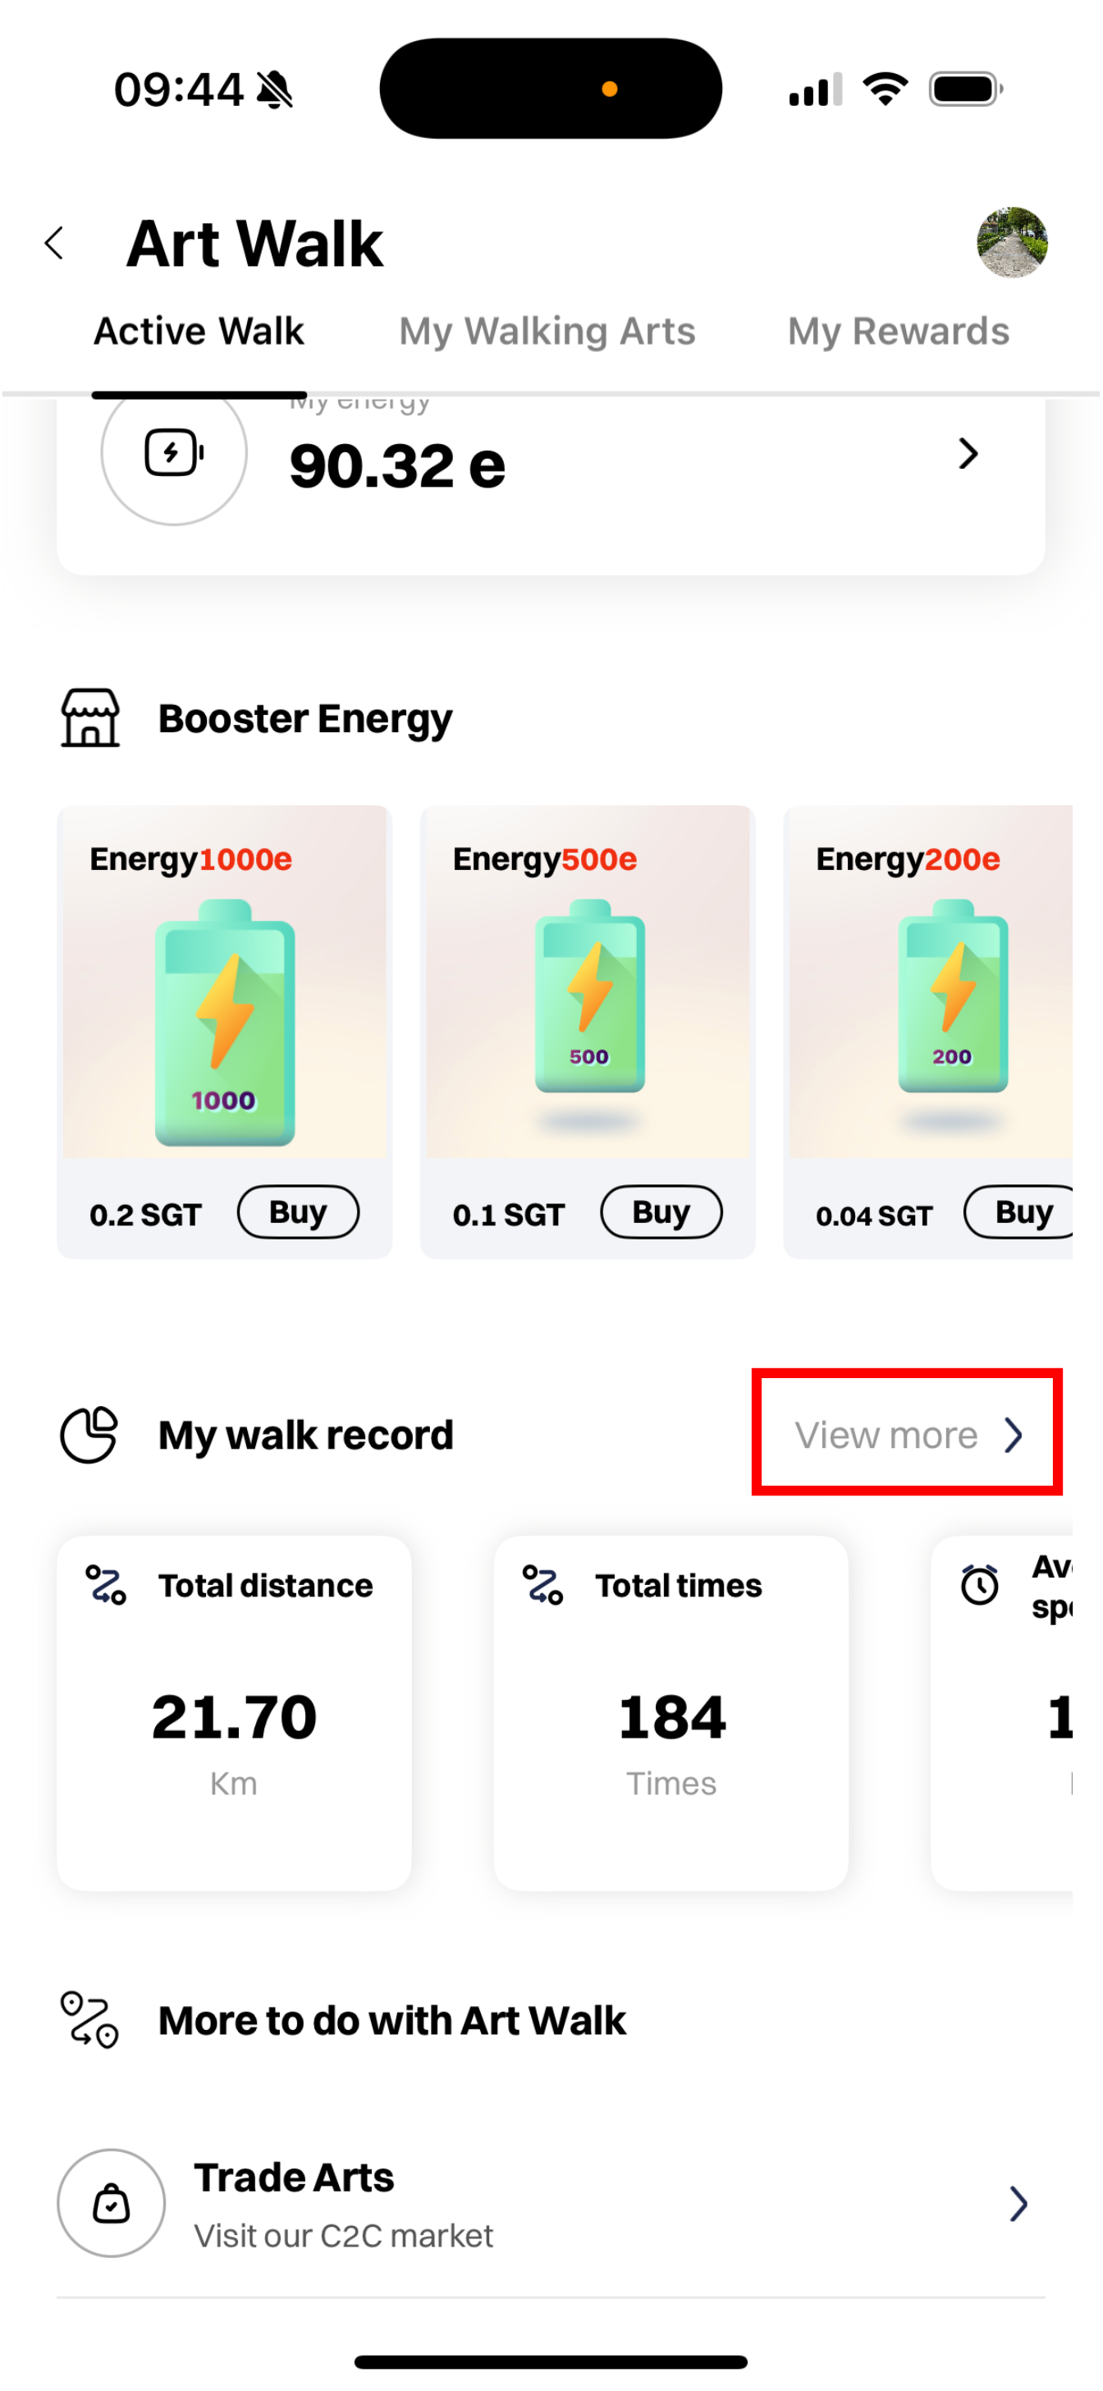Open Trade Arts with right chevron

[1018, 2204]
